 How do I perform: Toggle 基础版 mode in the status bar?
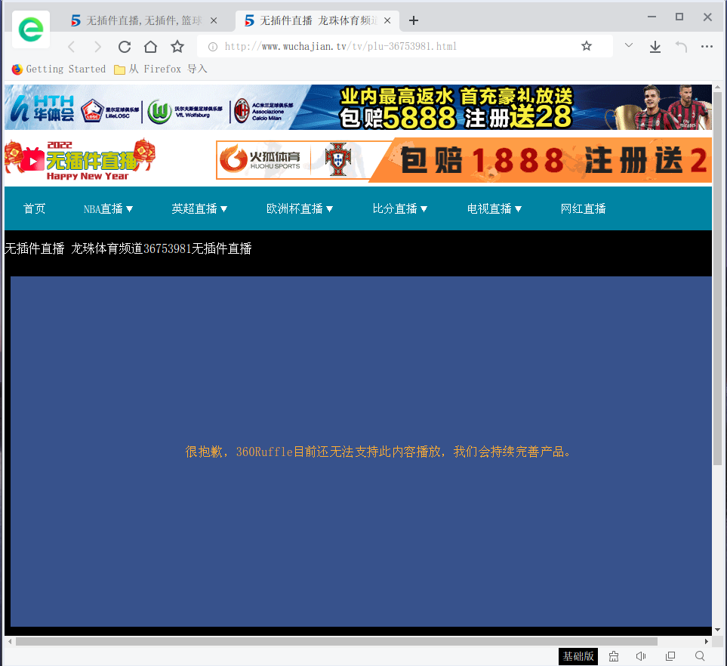pos(578,656)
